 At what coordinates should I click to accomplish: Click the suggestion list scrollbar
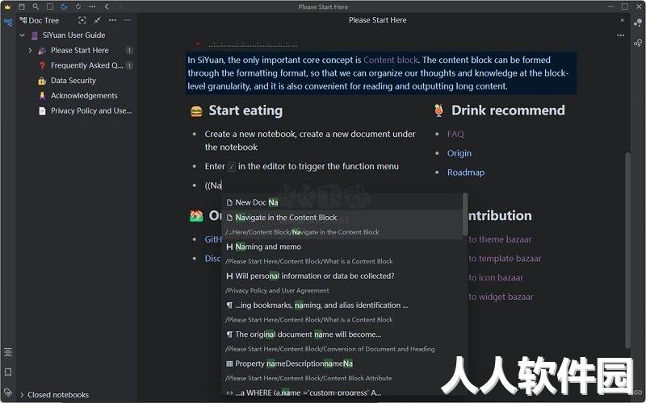pos(465,214)
